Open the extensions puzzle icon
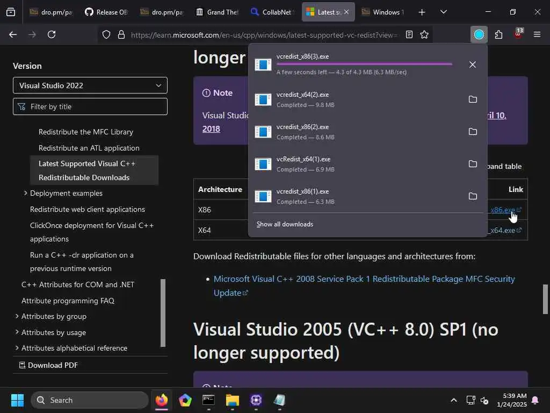 pos(498,34)
